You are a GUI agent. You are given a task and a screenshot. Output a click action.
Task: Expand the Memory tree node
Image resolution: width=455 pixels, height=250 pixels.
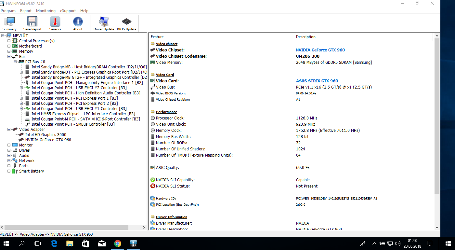click(x=9, y=51)
